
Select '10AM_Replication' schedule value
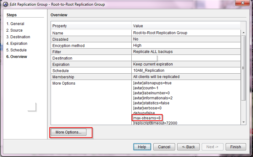186,71
